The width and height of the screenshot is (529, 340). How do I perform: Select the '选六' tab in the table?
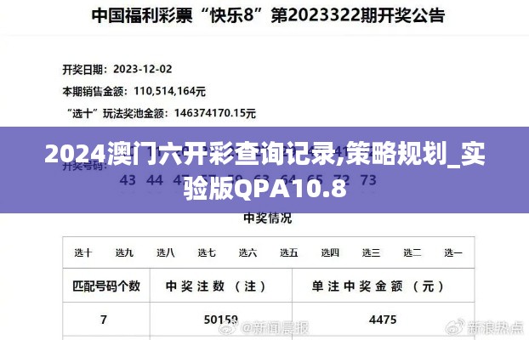[x=248, y=252]
